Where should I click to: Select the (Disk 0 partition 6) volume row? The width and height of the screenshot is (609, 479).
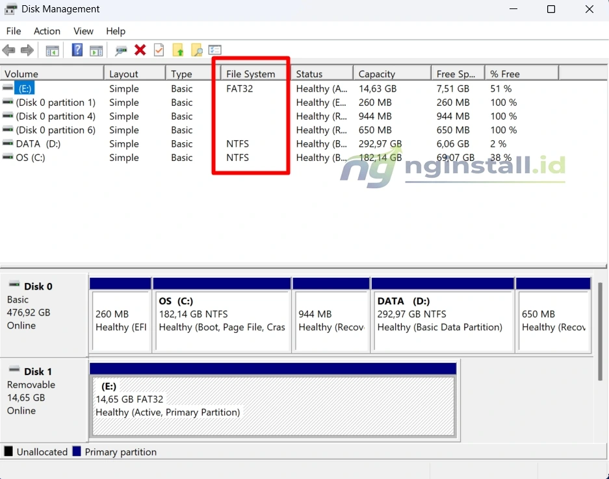click(55, 130)
